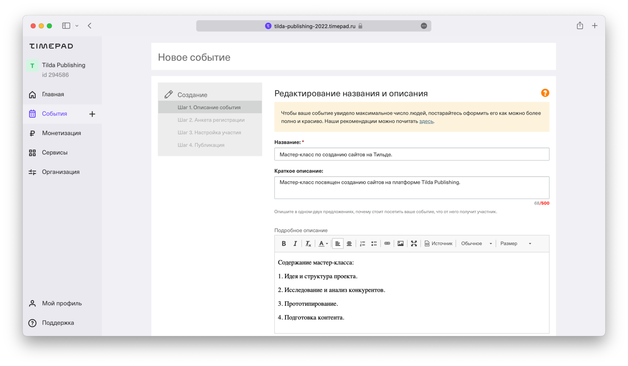This screenshot has height=366, width=628.
Task: Open the text color picker
Action: click(323, 243)
